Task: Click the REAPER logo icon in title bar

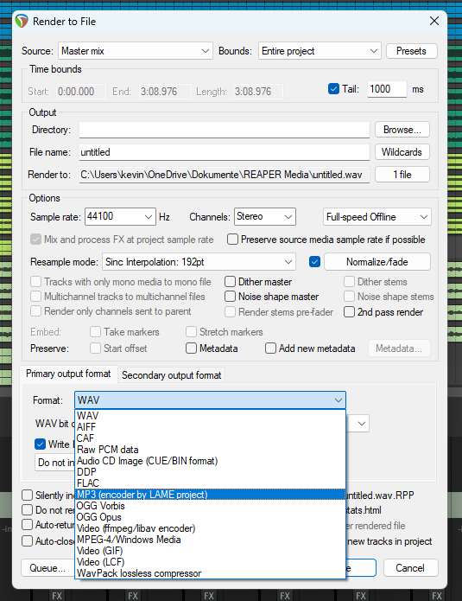Action: 22,21
